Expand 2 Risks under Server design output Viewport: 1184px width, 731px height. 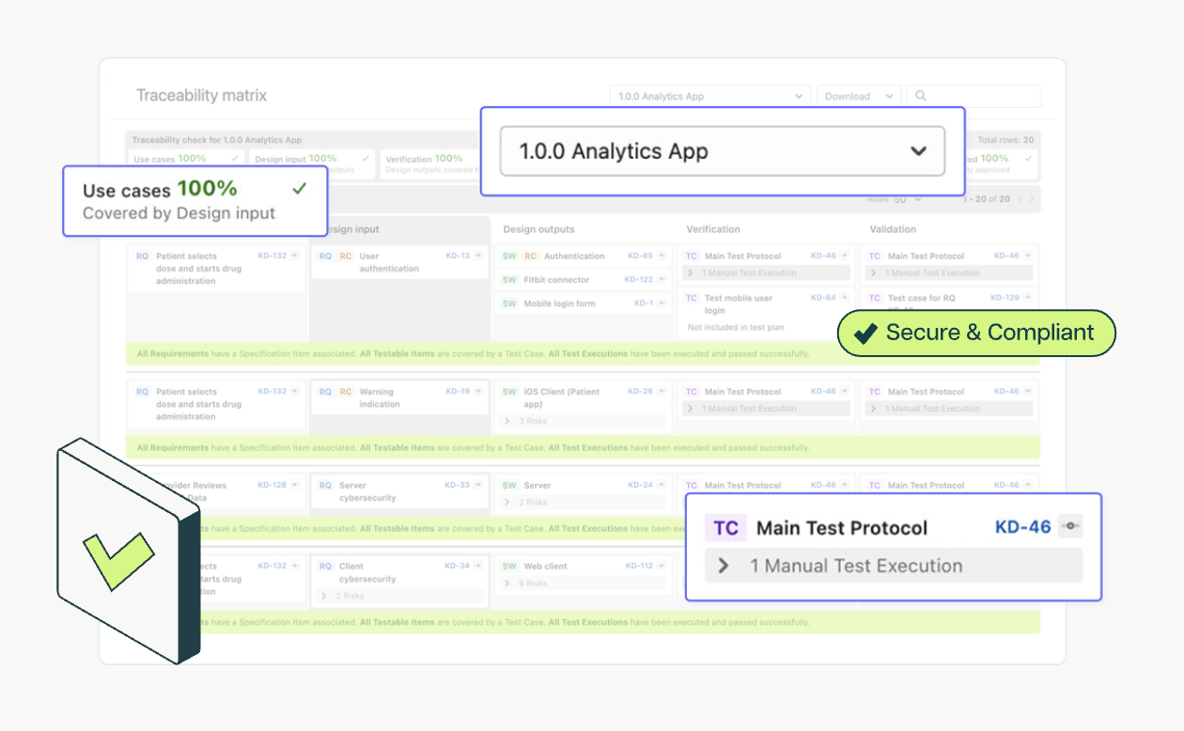tap(583, 503)
